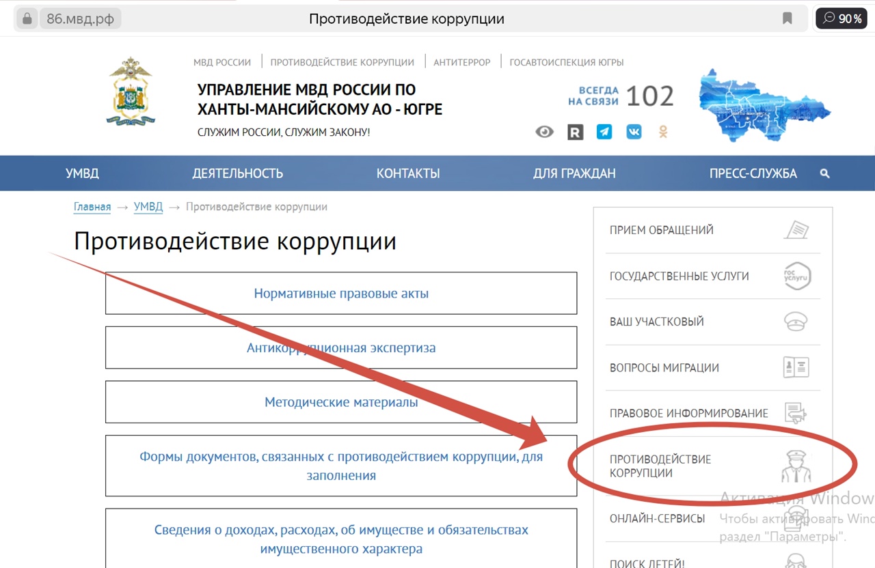
Task: Click the bookmark icon in address bar
Action: [787, 18]
